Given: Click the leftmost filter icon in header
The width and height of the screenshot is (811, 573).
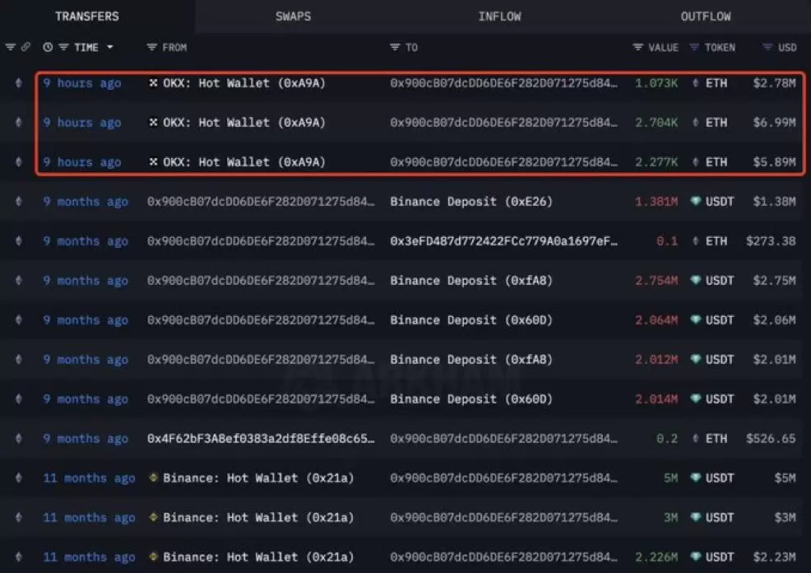Looking at the screenshot, I should click(x=11, y=47).
